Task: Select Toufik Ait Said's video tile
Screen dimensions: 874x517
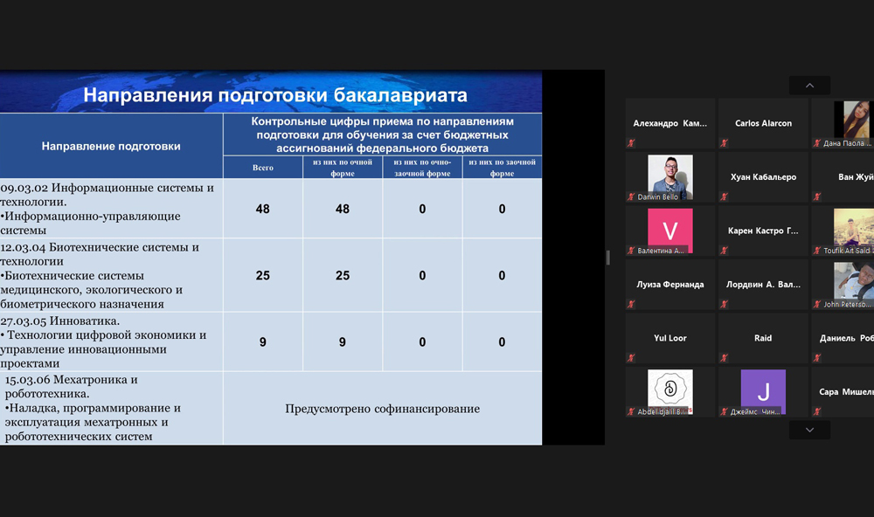Action: click(x=852, y=229)
